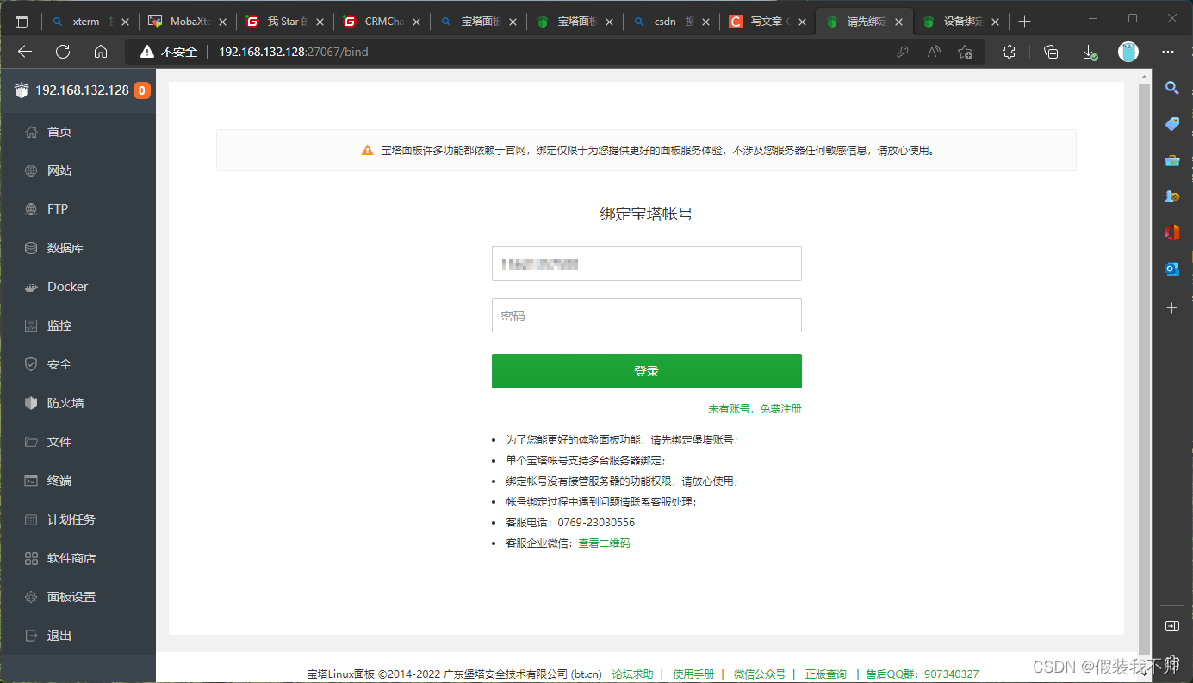Click the green 登录 button
This screenshot has height=683, width=1193.
click(647, 371)
